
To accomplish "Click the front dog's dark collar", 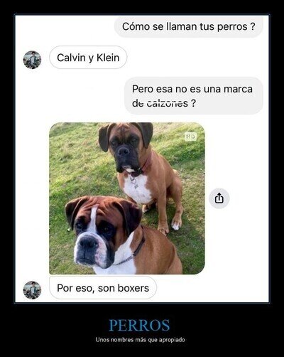I will 133,252.
